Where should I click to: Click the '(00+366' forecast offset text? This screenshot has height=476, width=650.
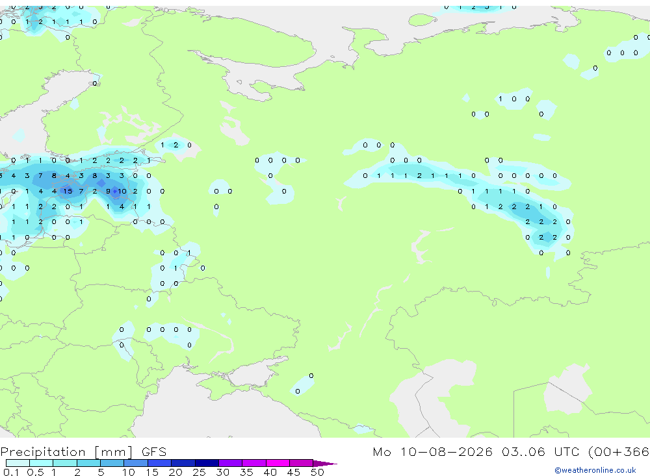click(x=619, y=452)
